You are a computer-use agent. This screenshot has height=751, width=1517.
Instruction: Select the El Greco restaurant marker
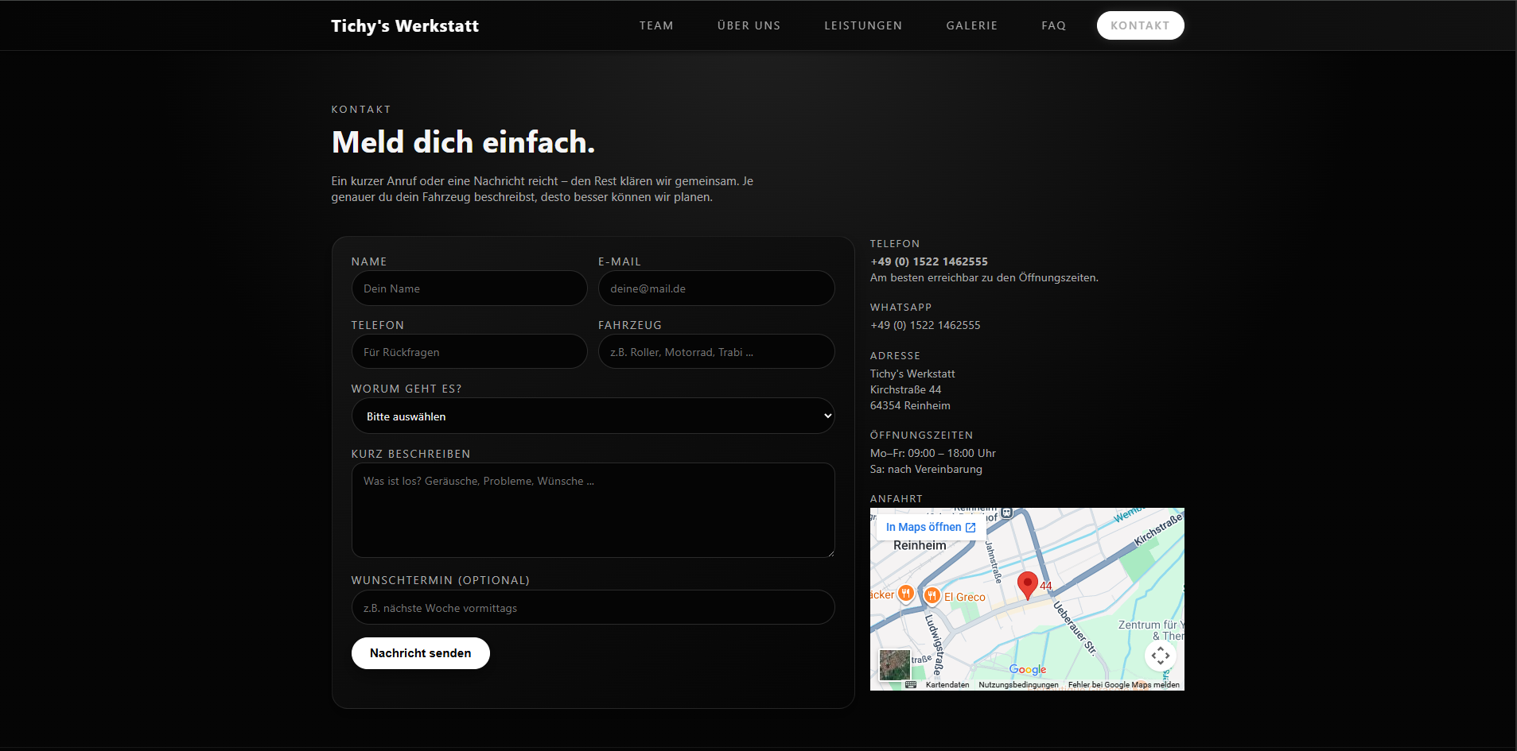point(932,595)
